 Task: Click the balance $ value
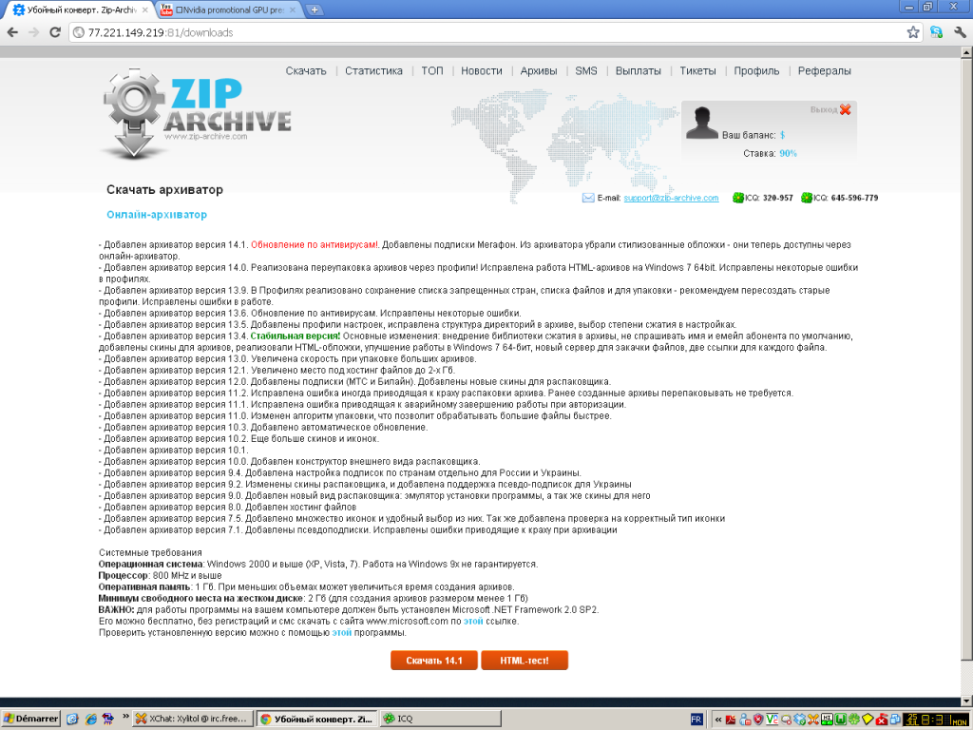783,135
